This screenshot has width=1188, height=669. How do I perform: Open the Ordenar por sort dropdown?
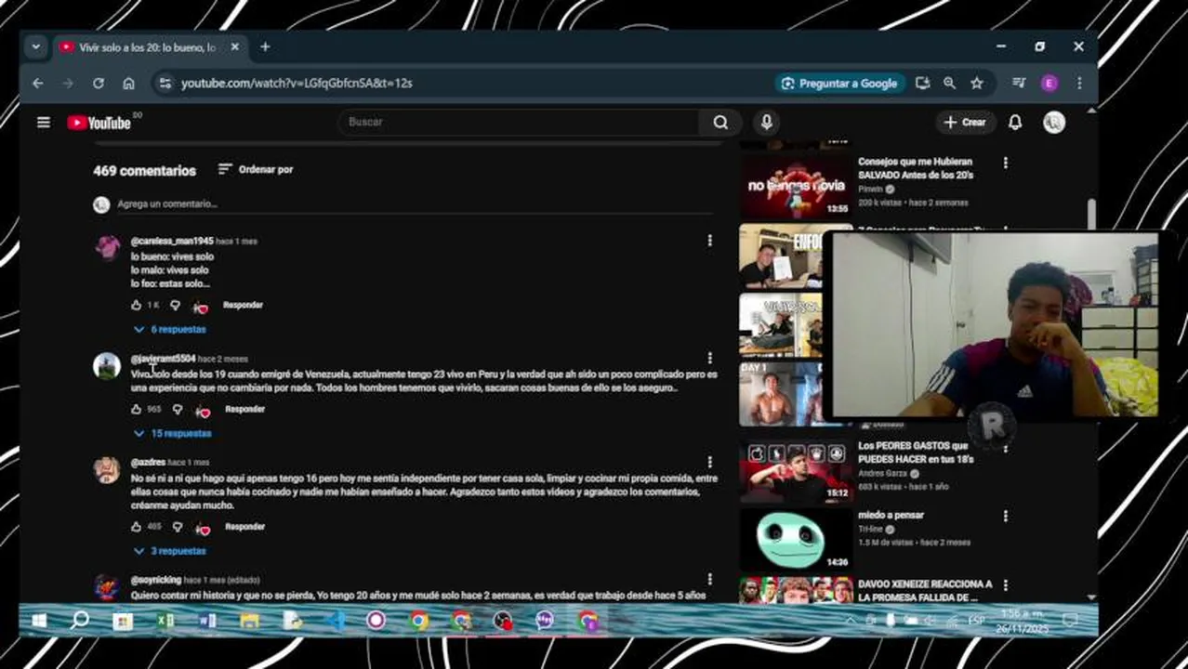(256, 169)
